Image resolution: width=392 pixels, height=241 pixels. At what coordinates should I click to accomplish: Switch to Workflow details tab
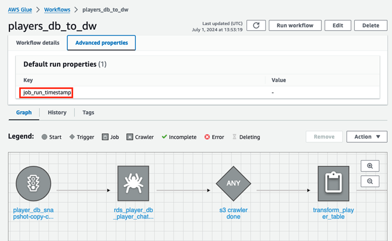tap(38, 43)
